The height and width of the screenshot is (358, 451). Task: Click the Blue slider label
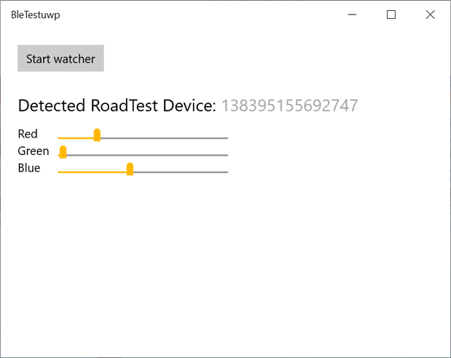click(29, 168)
